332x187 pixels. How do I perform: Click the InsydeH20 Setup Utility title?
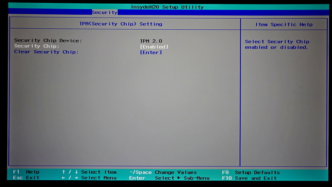(167, 7)
